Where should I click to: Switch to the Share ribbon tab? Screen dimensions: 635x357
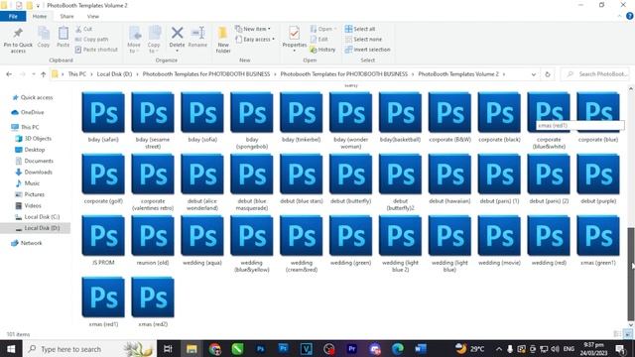[66, 16]
